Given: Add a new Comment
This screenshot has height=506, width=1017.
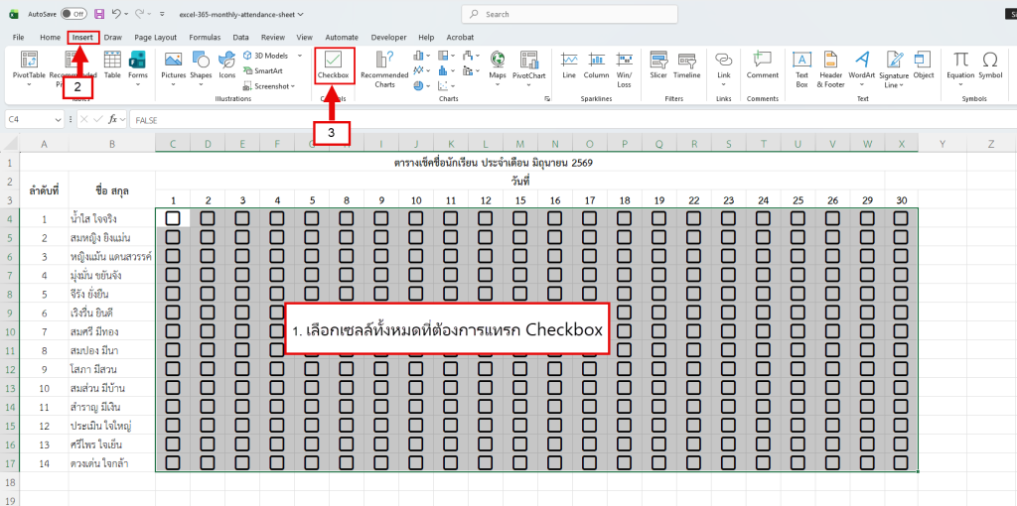Looking at the screenshot, I should [763, 66].
